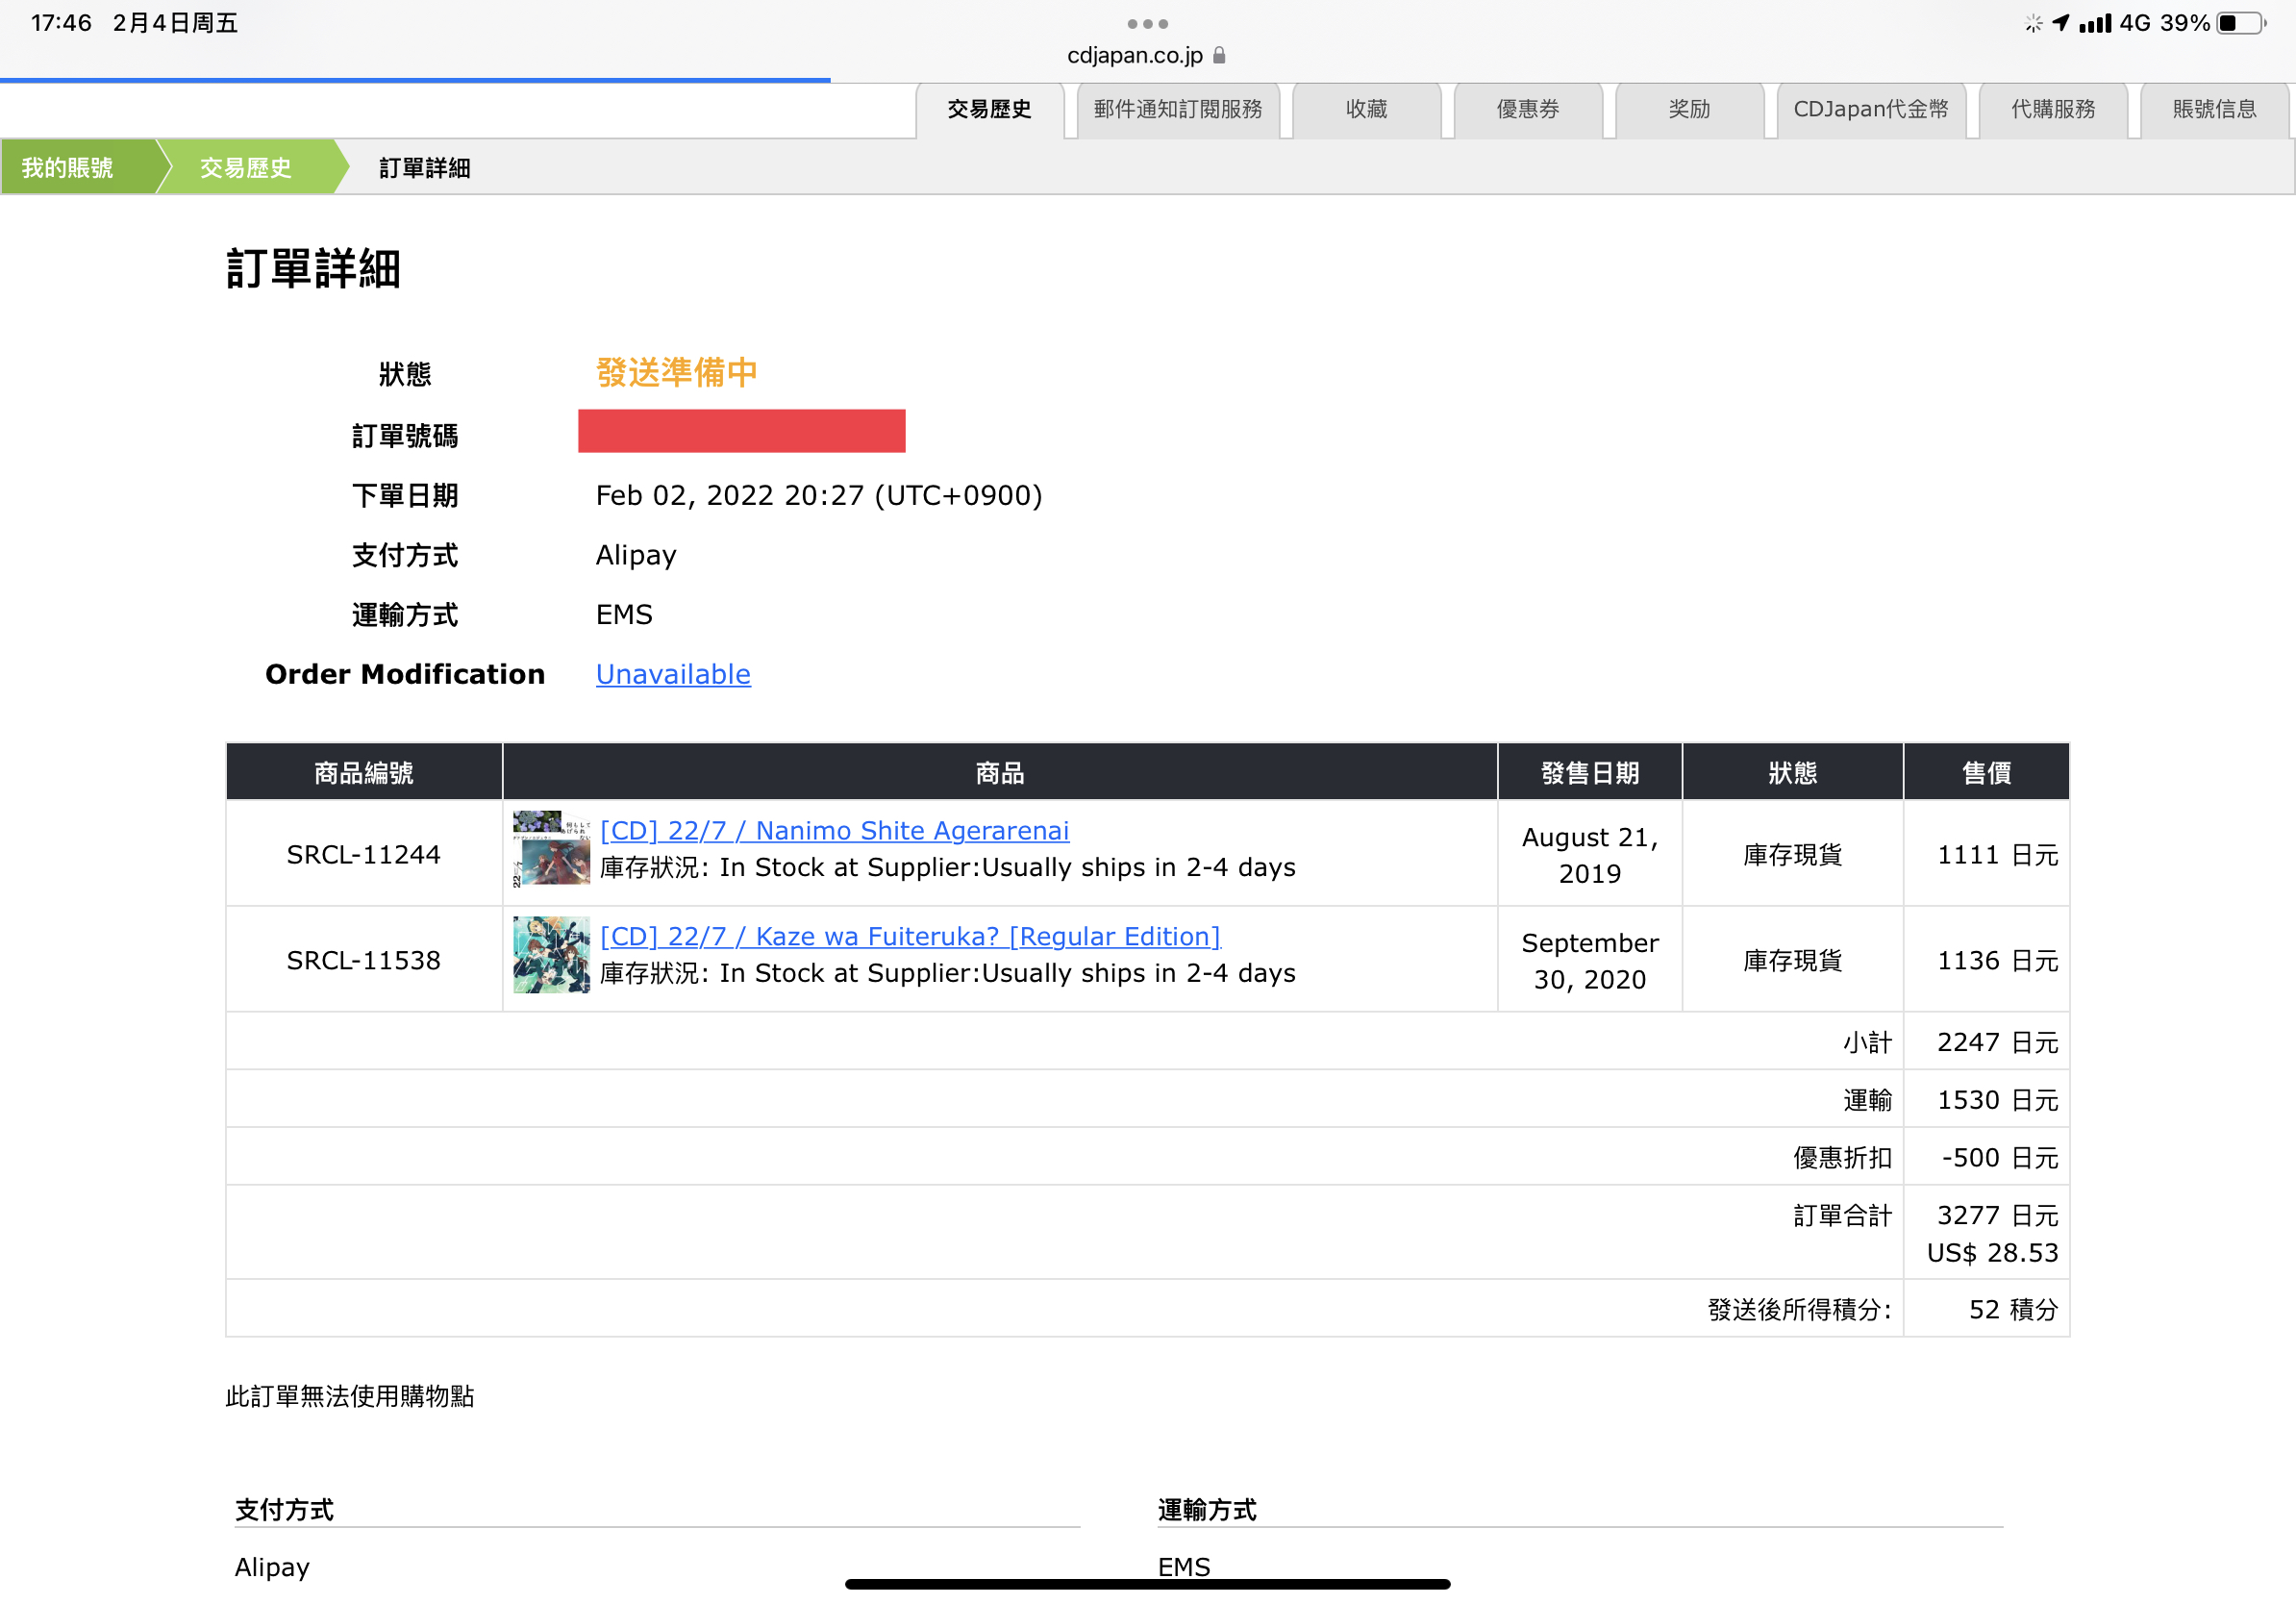Image resolution: width=2296 pixels, height=1604 pixels.
Task: Open the 奖励 tab
Action: [1689, 109]
